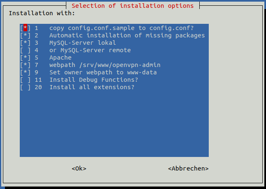266x189 pixels.
Task: Select the 'Set owner webpath to www-data' entry
Action: (x=103, y=72)
